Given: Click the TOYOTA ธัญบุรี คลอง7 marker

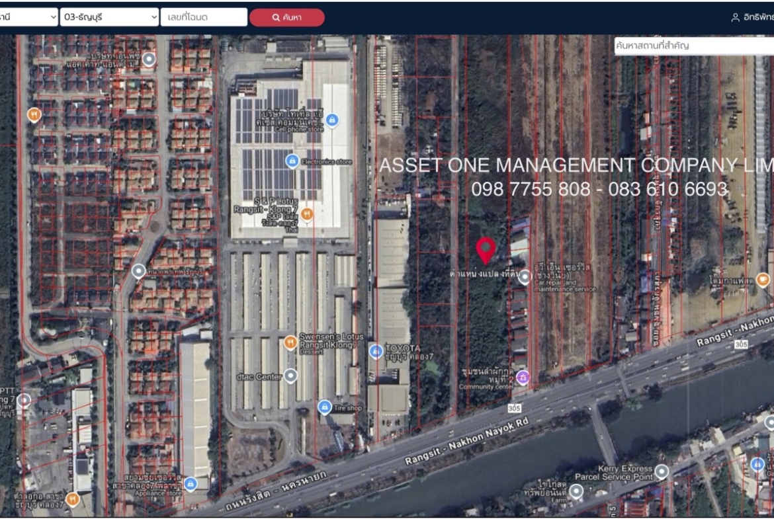Looking at the screenshot, I should tap(376, 351).
